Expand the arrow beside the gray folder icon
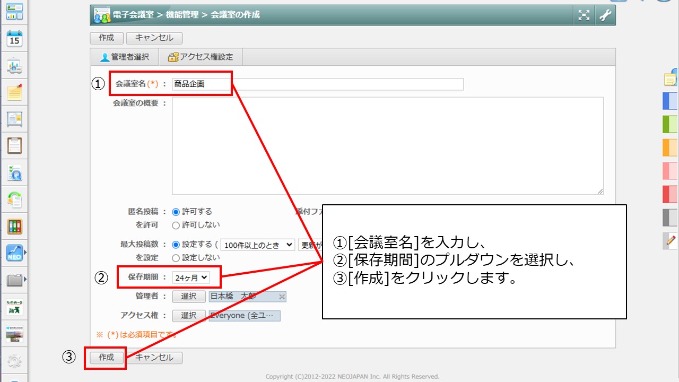The image size is (679, 382). [x=25, y=279]
